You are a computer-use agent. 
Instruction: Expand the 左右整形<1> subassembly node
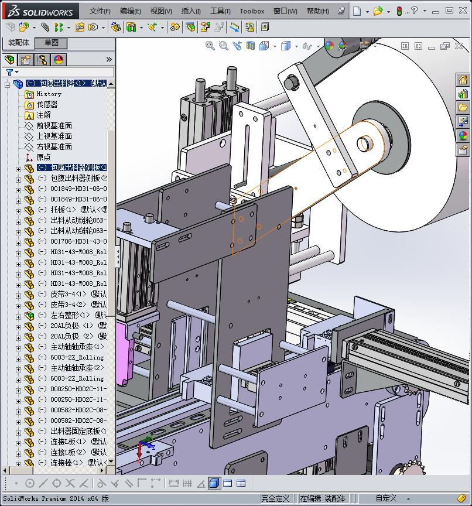(x=18, y=317)
